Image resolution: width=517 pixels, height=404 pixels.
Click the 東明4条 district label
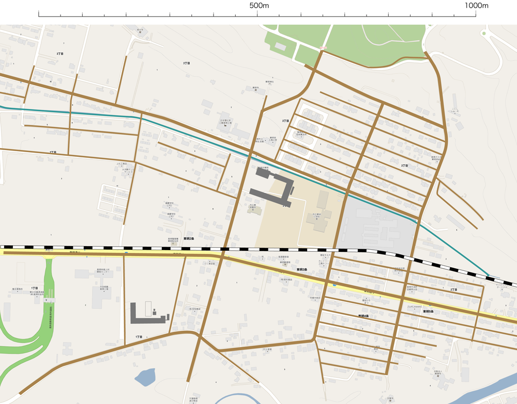pos(363,316)
